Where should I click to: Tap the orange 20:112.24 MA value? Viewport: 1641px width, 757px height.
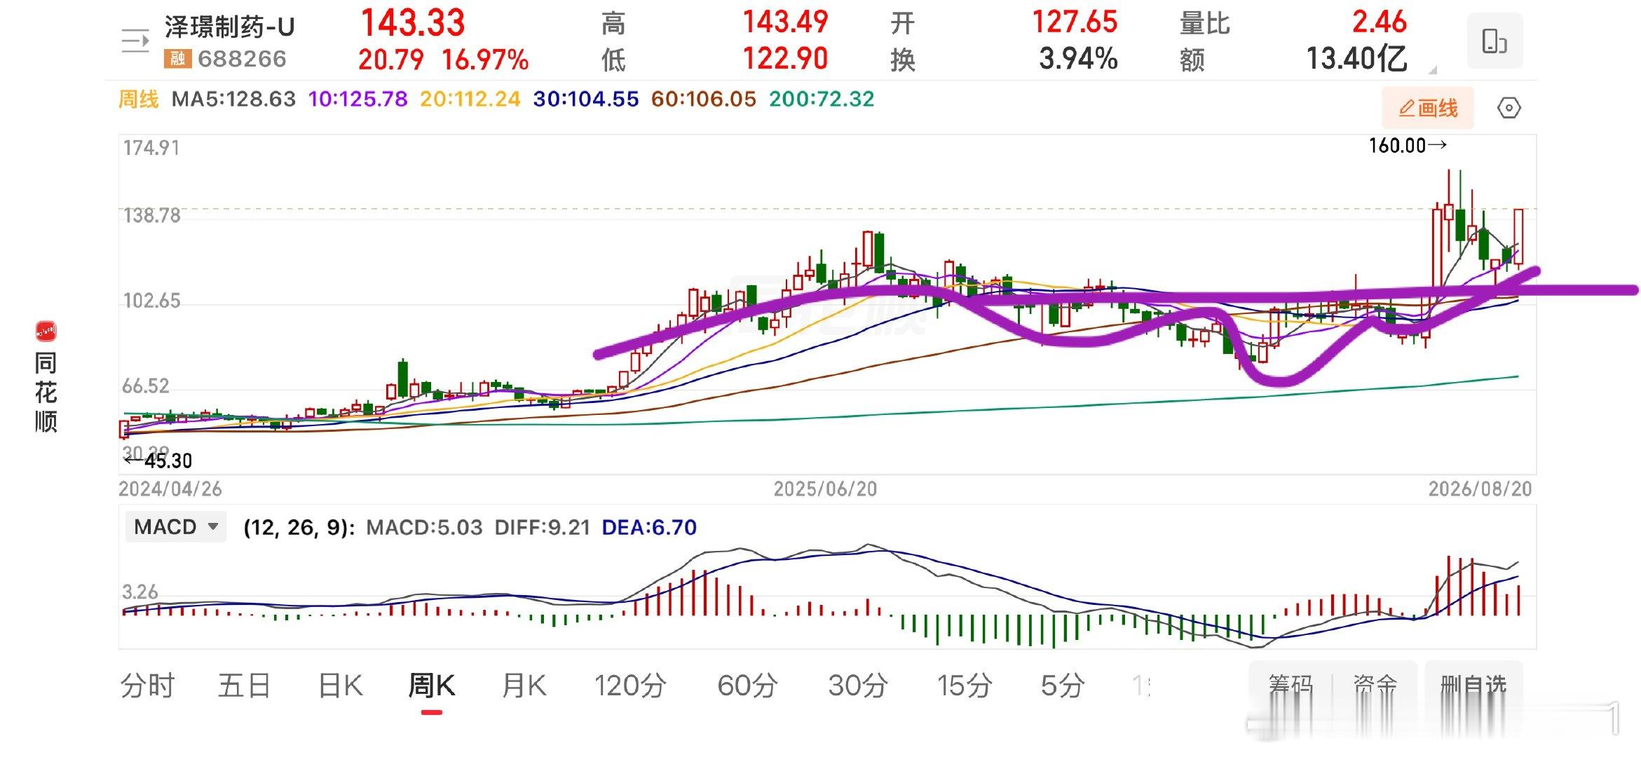[x=470, y=99]
